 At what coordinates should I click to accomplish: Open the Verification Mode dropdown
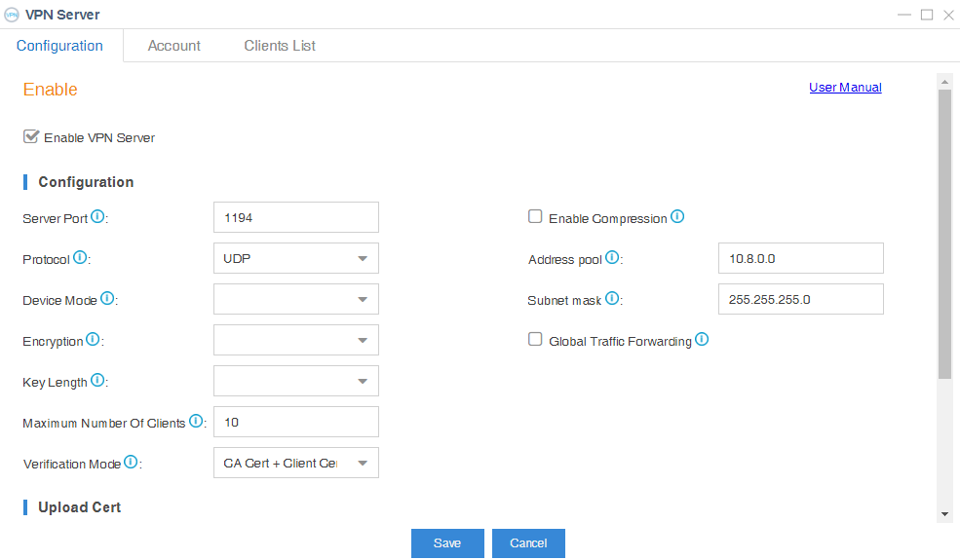(295, 464)
